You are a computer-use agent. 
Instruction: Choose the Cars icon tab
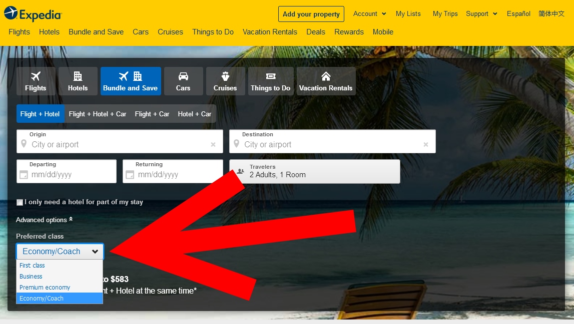[x=183, y=81]
